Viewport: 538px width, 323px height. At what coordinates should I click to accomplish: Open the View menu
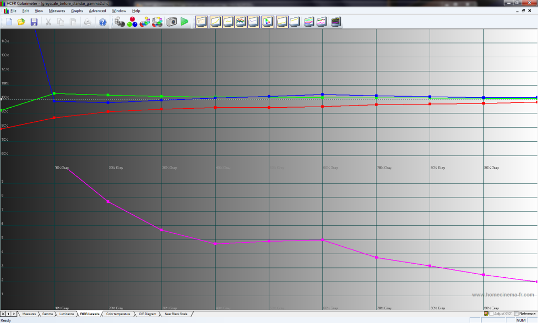39,11
